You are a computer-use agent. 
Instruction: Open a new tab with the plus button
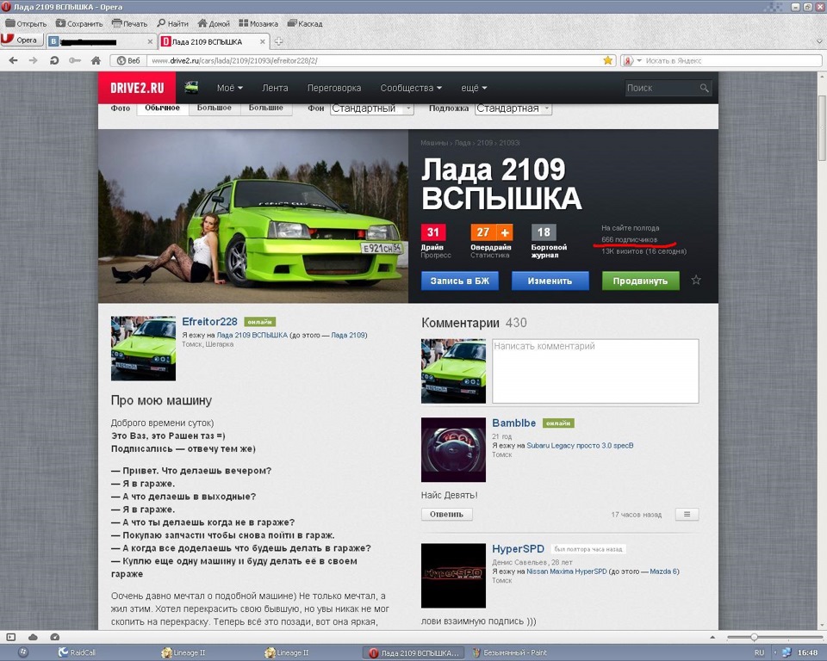tap(278, 41)
